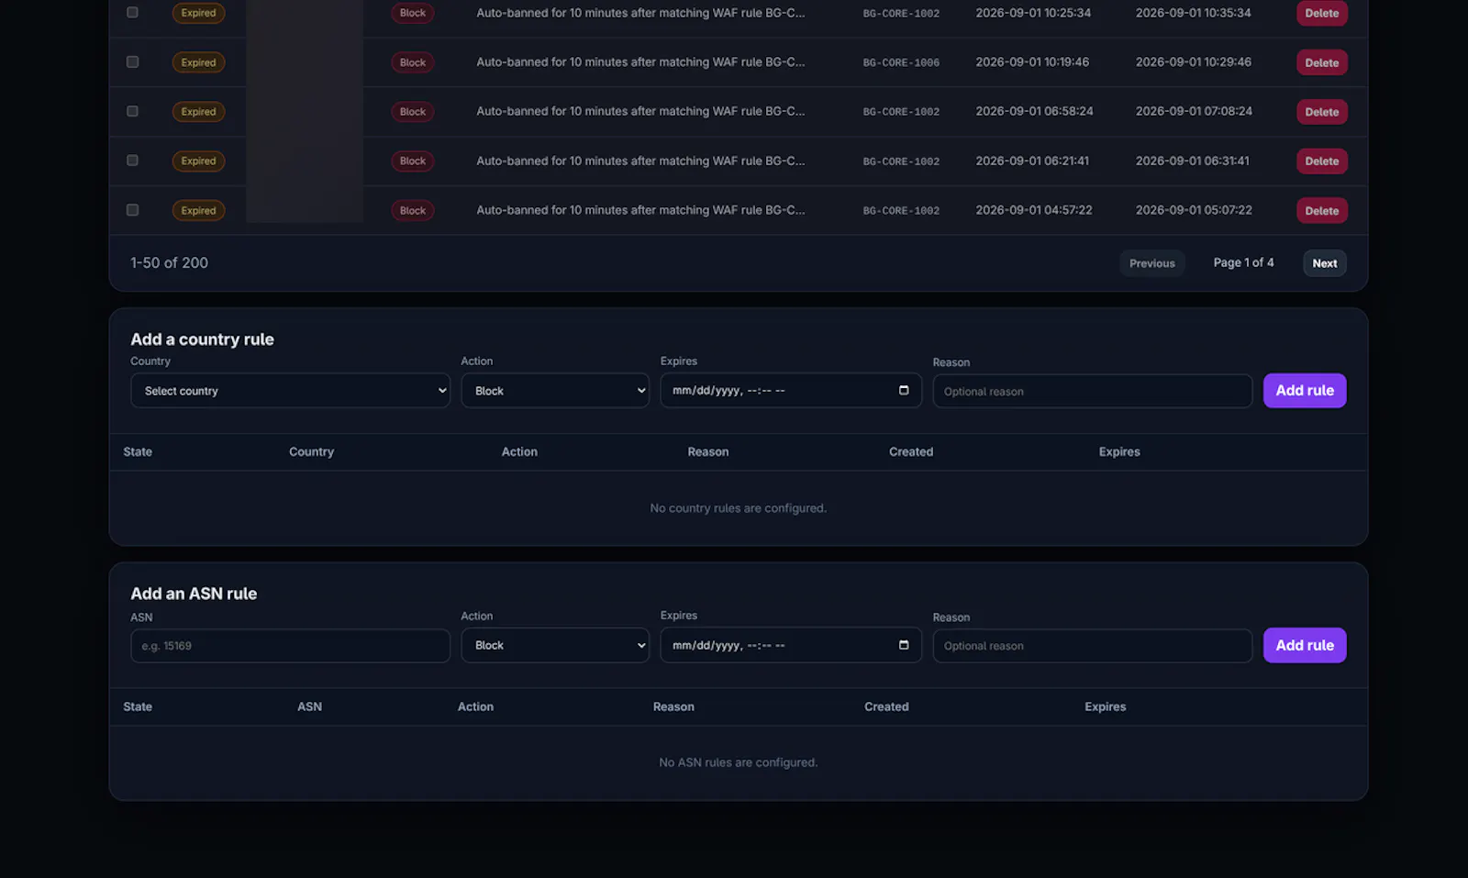
Task: Check the box for the 04:57:22 row
Action: click(132, 210)
